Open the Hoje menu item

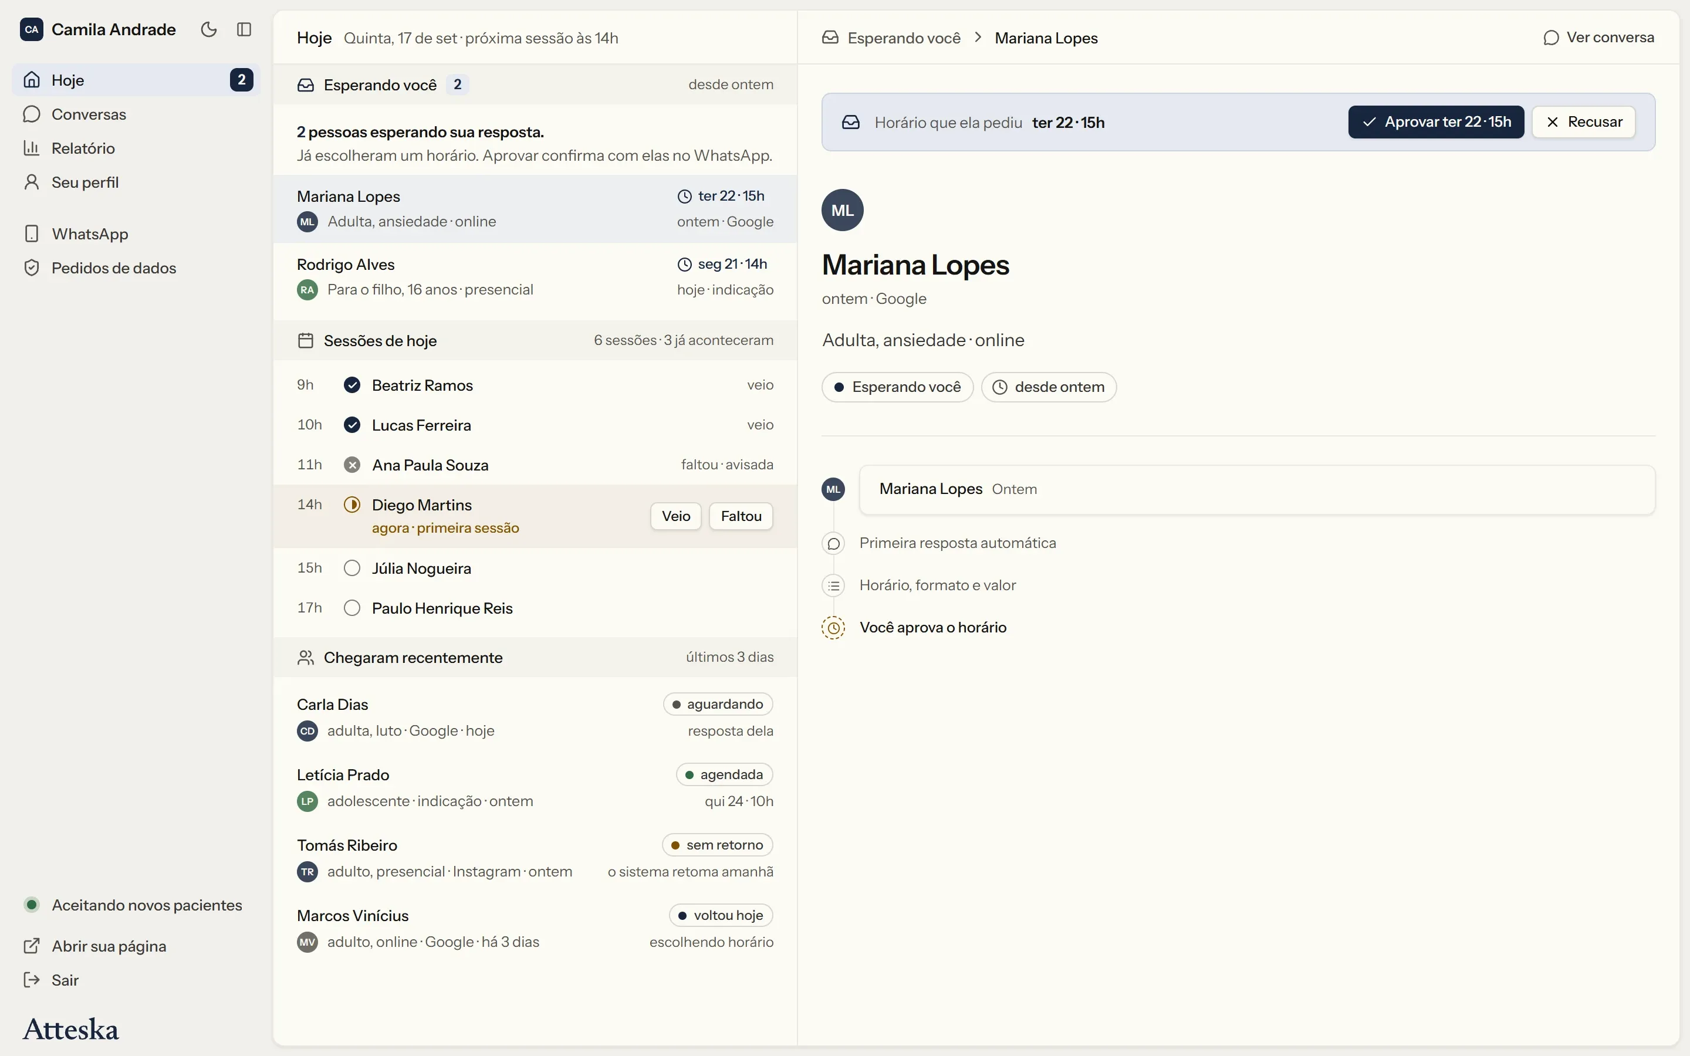tap(136, 80)
